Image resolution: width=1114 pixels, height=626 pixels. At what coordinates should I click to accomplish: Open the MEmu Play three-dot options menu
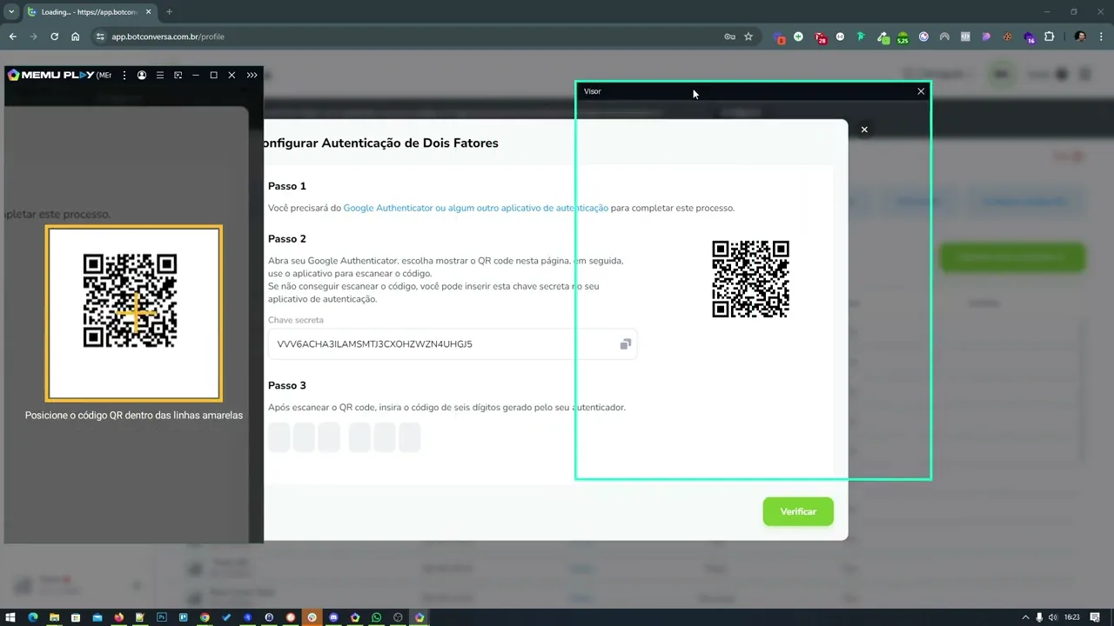[124, 76]
